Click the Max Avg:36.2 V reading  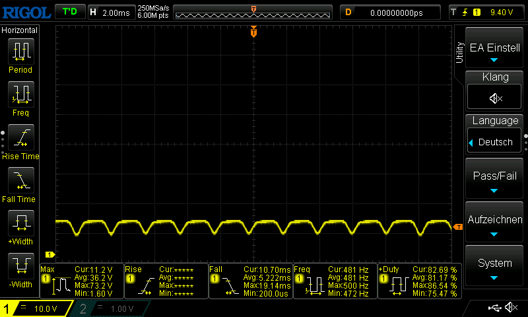(x=94, y=277)
